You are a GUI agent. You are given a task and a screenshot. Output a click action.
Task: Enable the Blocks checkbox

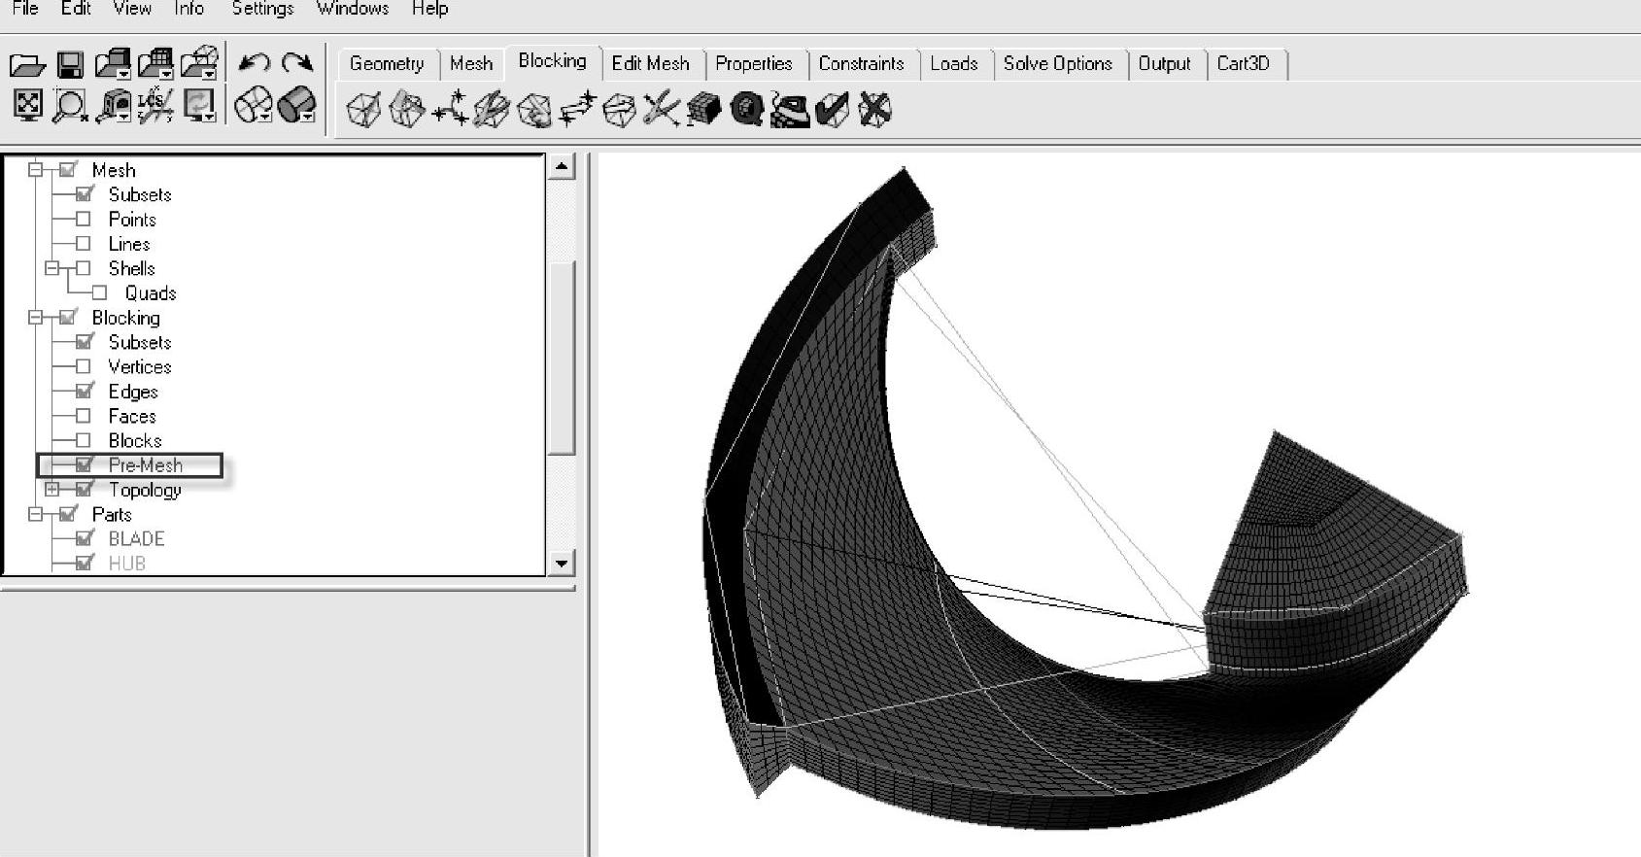click(x=84, y=440)
